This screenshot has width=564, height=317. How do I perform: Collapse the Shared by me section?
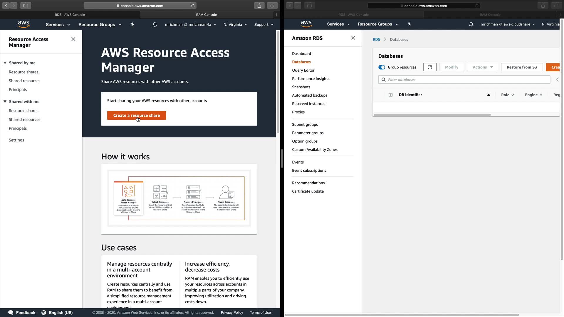(5, 63)
